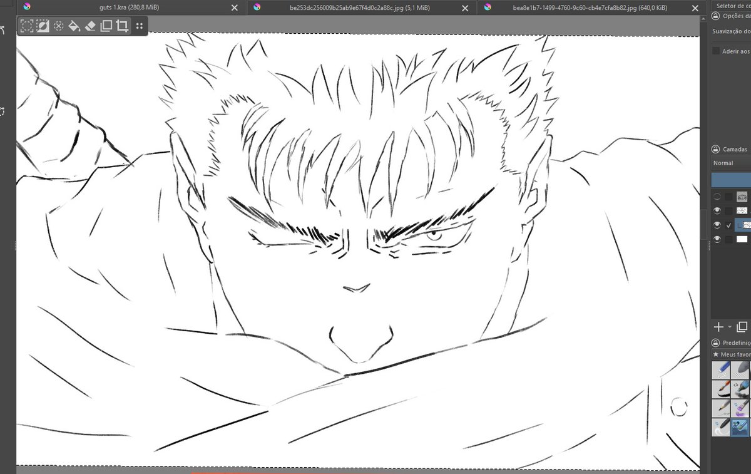Hide the selected line art layer
This screenshot has width=751, height=474.
[x=717, y=225]
